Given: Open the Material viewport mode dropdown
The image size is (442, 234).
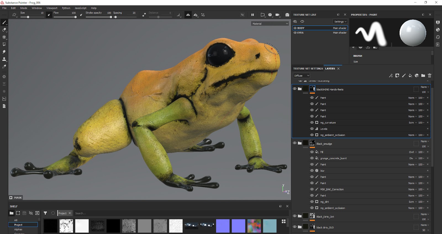Looking at the screenshot, I should point(270,24).
